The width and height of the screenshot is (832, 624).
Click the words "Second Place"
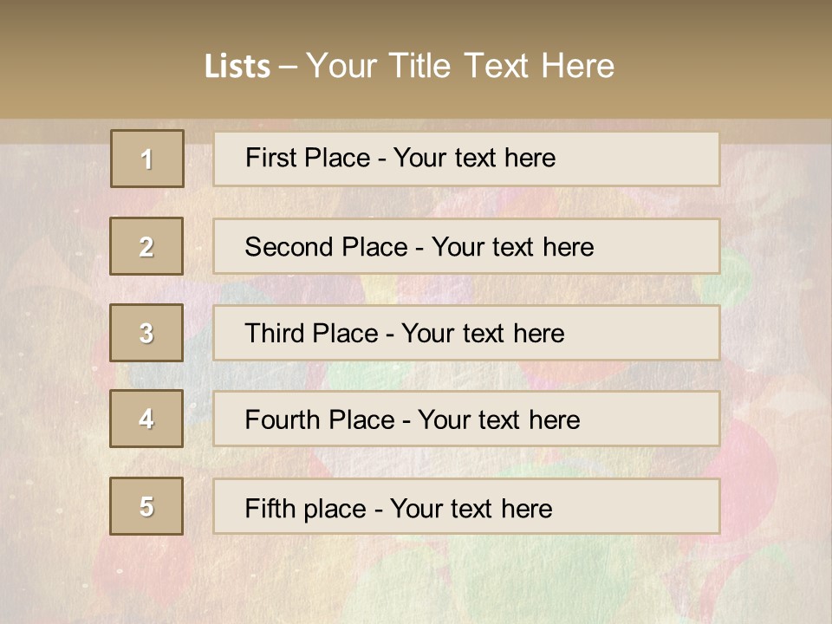tap(326, 247)
